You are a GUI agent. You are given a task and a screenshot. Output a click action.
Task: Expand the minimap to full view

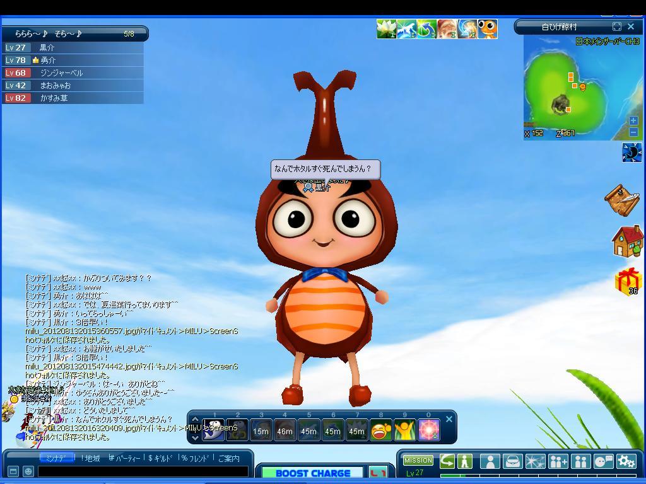(x=617, y=26)
